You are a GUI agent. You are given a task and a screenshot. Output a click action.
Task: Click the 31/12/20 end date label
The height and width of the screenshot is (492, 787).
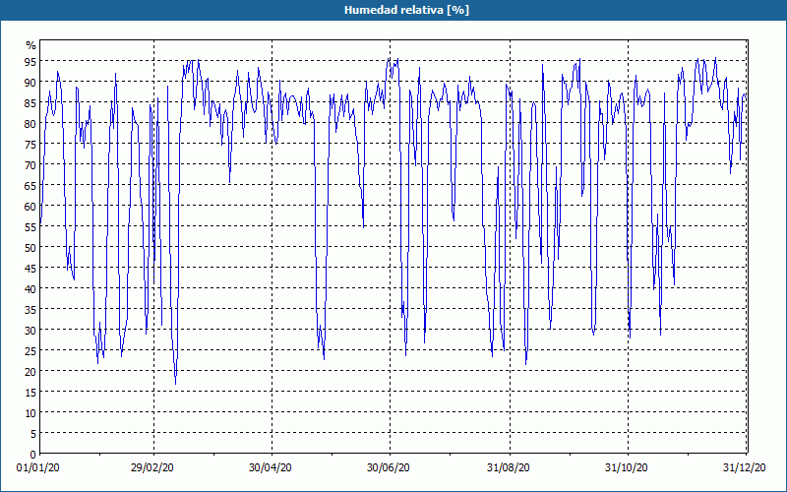(745, 467)
